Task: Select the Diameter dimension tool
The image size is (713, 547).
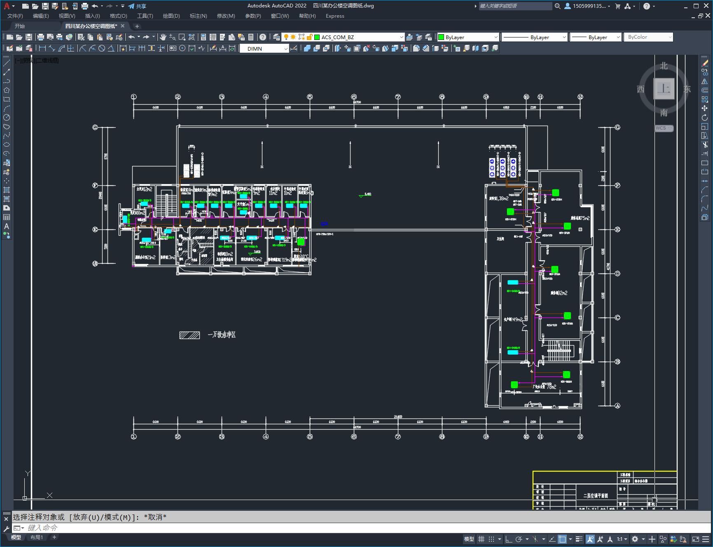Action: click(x=101, y=48)
